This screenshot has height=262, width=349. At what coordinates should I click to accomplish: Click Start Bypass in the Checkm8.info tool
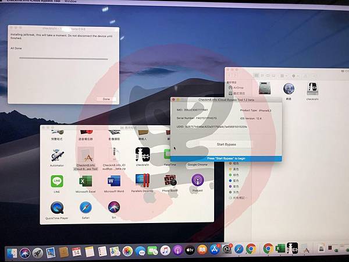click(226, 144)
